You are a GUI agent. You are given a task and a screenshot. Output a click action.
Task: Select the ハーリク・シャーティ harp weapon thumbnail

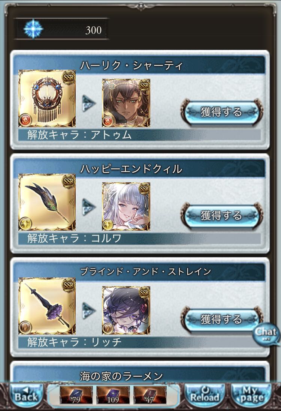pyautogui.click(x=47, y=99)
